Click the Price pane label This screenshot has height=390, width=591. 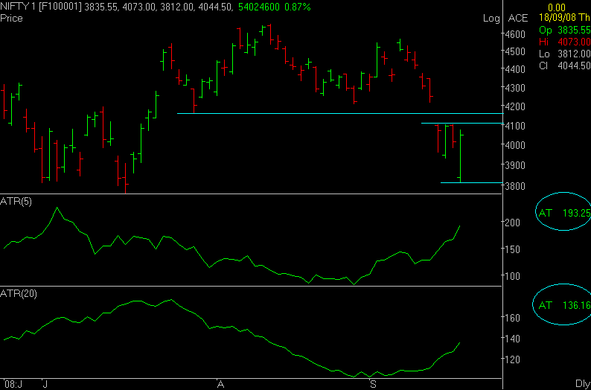pos(11,18)
